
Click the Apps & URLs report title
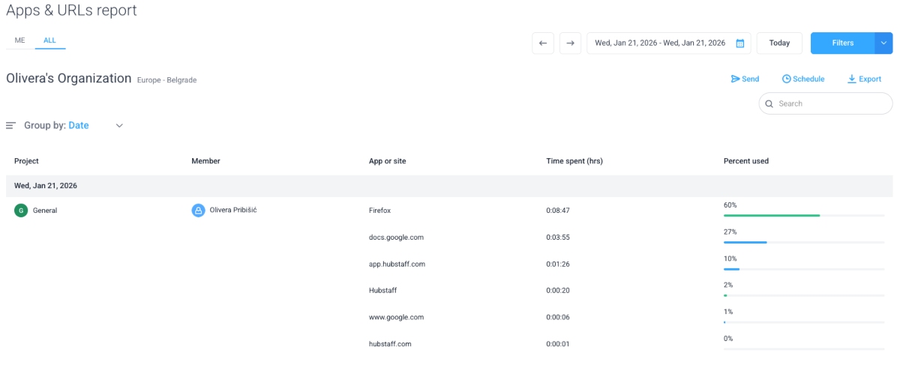coord(71,10)
